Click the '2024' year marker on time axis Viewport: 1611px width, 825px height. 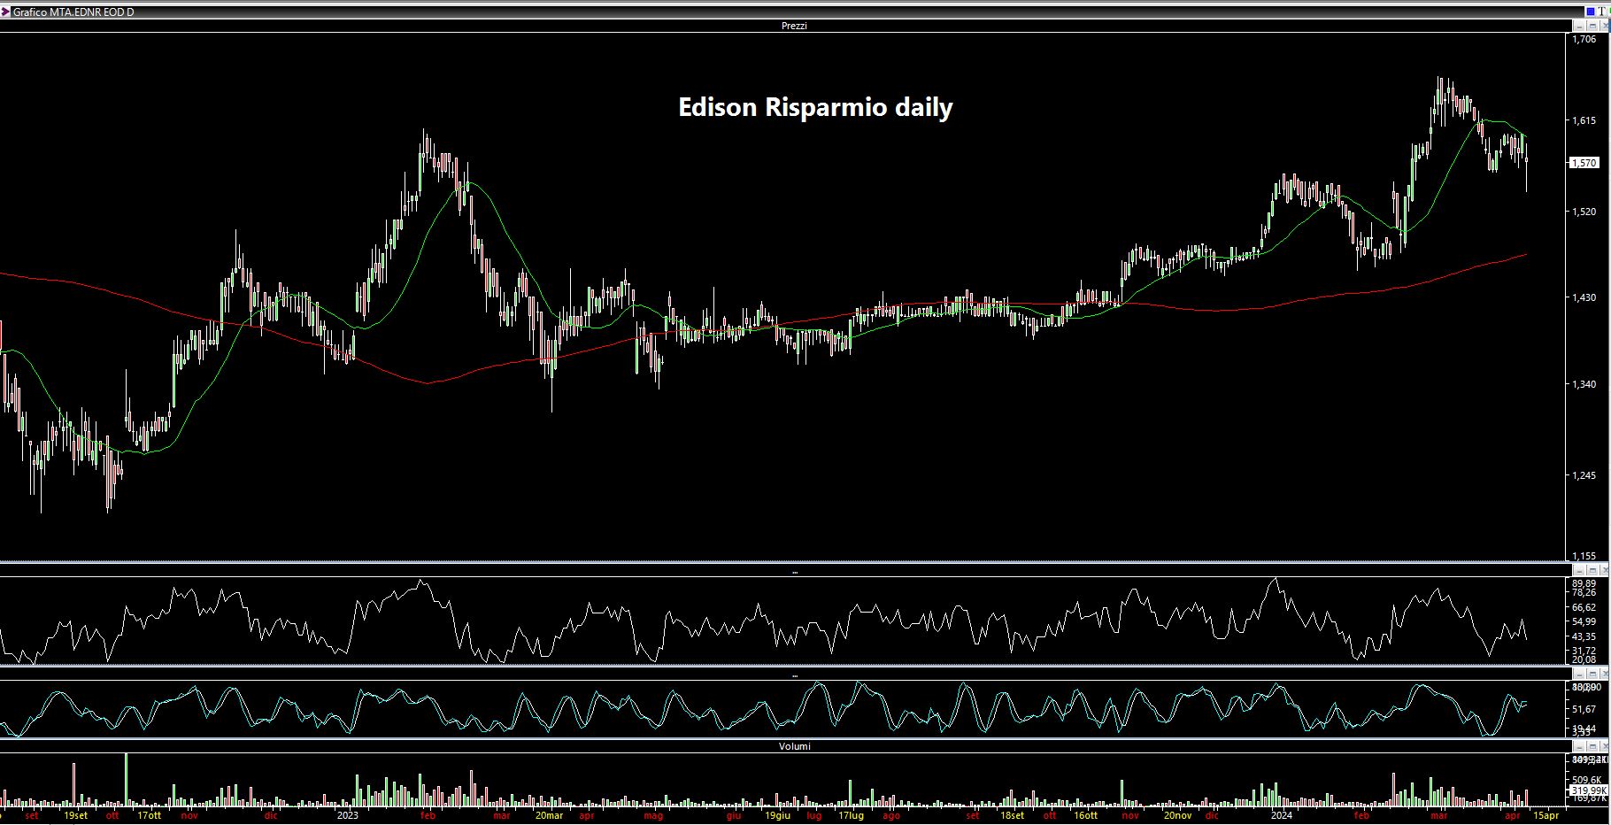point(1281,815)
